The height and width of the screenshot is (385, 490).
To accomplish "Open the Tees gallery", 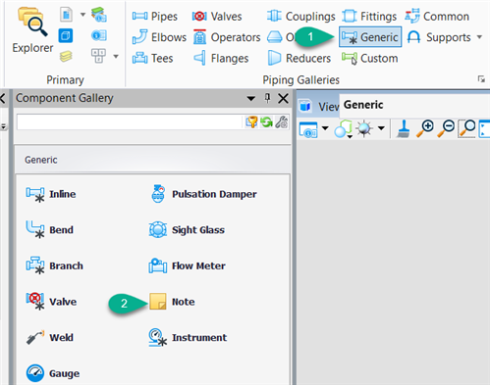I will [152, 58].
